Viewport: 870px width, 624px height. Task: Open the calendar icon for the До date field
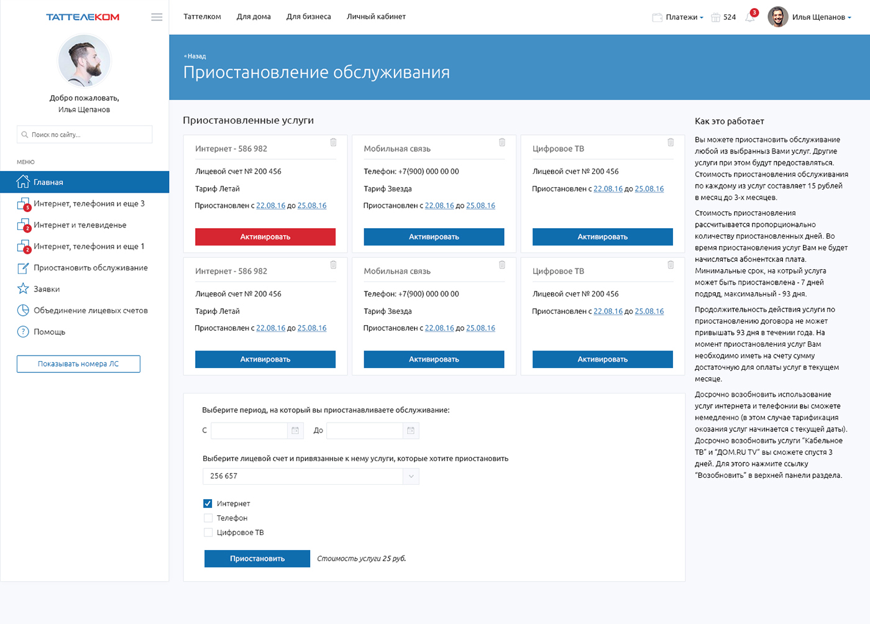coord(411,430)
